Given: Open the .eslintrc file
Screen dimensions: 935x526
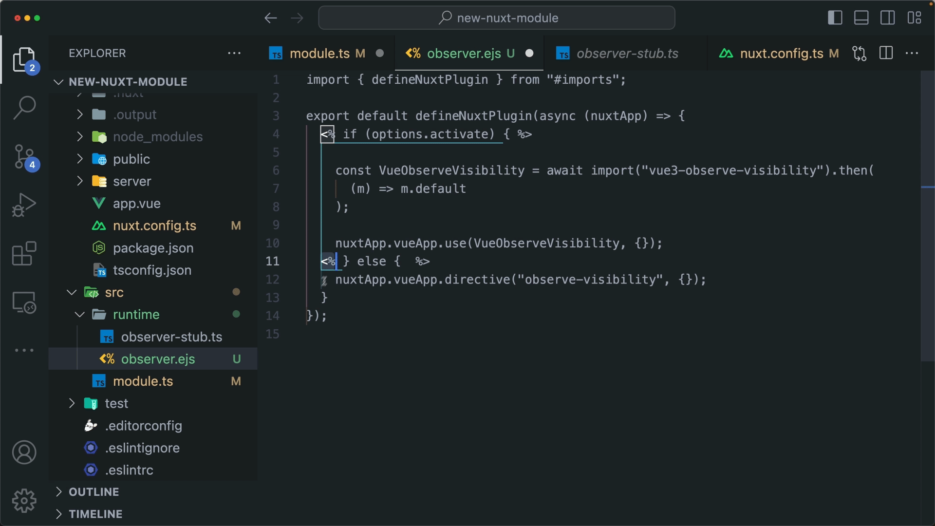Looking at the screenshot, I should tap(153, 470).
